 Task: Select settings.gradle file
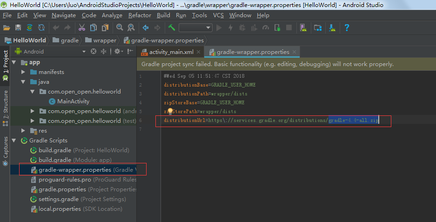coord(78,199)
